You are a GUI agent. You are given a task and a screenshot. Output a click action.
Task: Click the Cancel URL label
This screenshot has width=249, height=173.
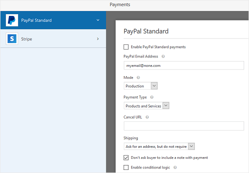tap(133, 117)
